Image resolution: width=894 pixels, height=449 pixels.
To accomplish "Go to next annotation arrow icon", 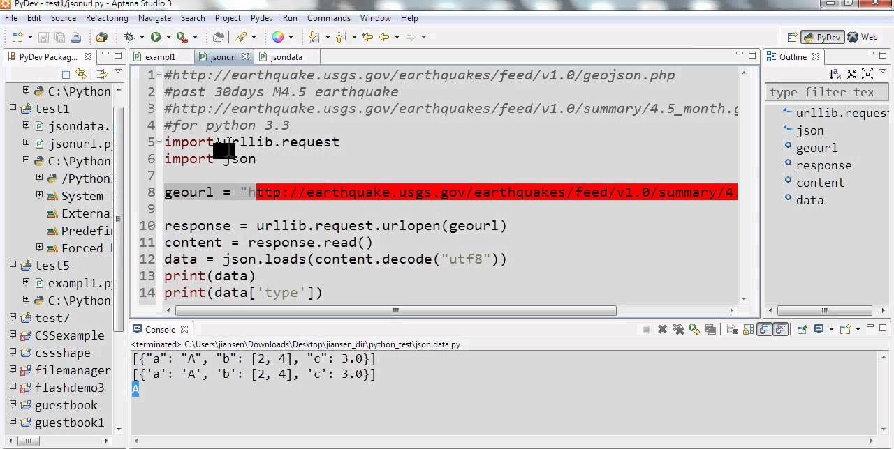I will point(314,37).
